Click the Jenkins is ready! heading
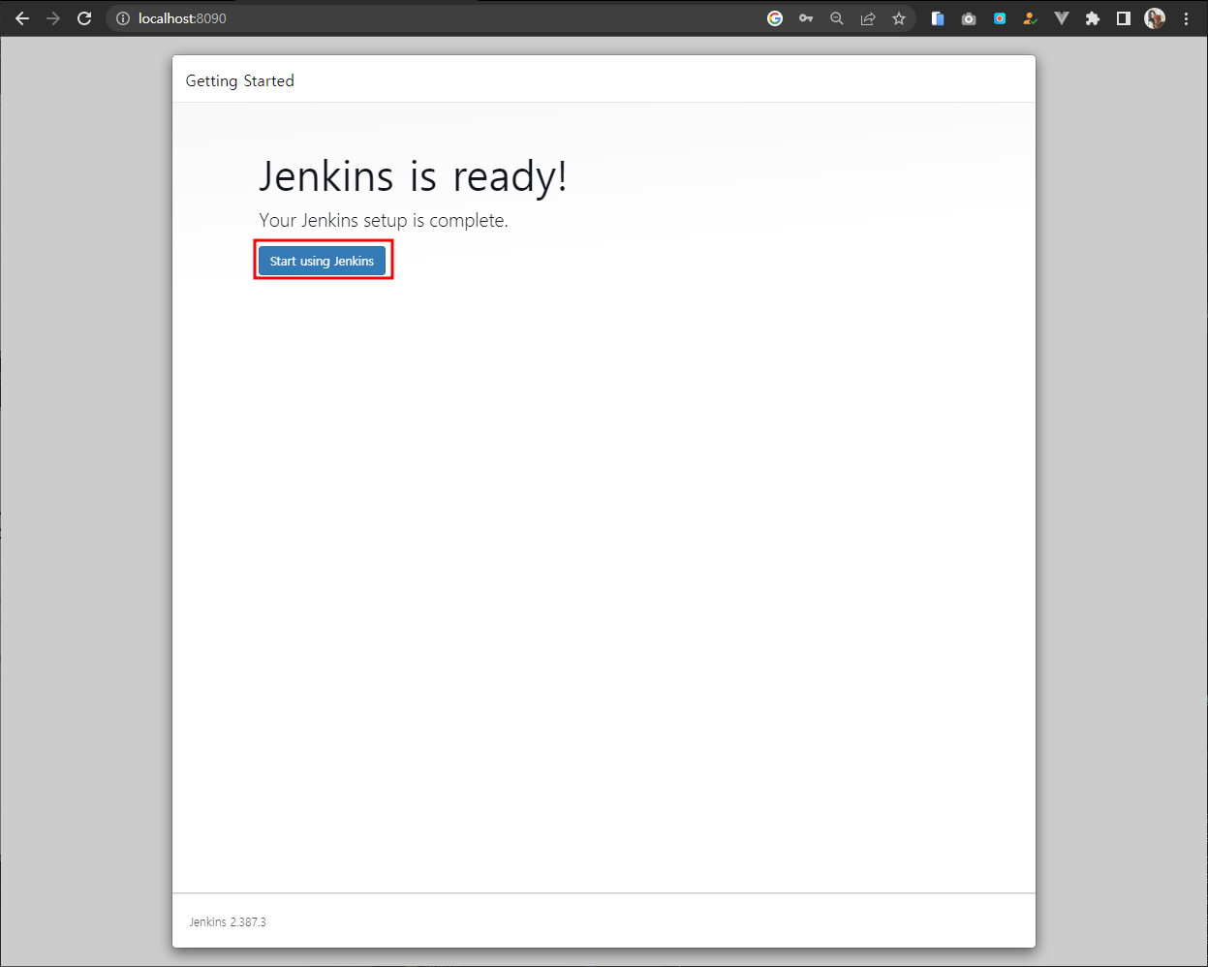 (x=413, y=177)
